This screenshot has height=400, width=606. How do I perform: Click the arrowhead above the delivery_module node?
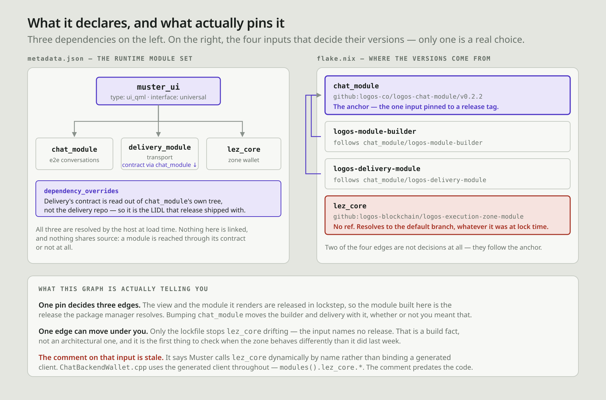tap(158, 134)
